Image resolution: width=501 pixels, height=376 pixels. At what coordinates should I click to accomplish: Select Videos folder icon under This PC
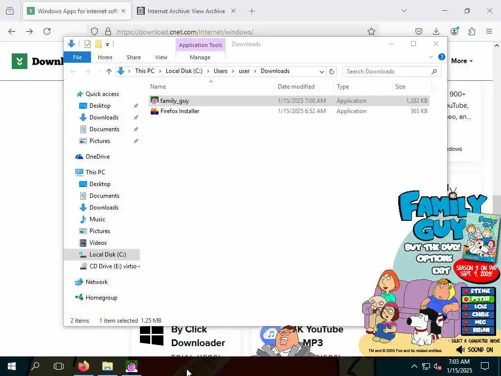[x=83, y=243]
